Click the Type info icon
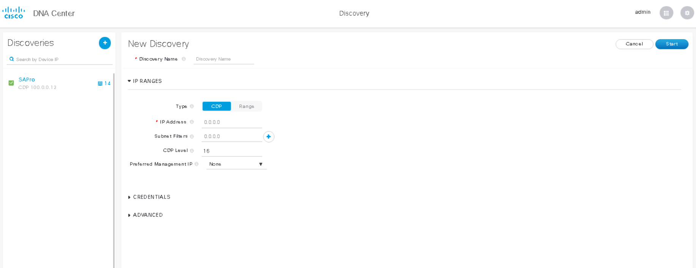The height and width of the screenshot is (268, 696). (192, 106)
